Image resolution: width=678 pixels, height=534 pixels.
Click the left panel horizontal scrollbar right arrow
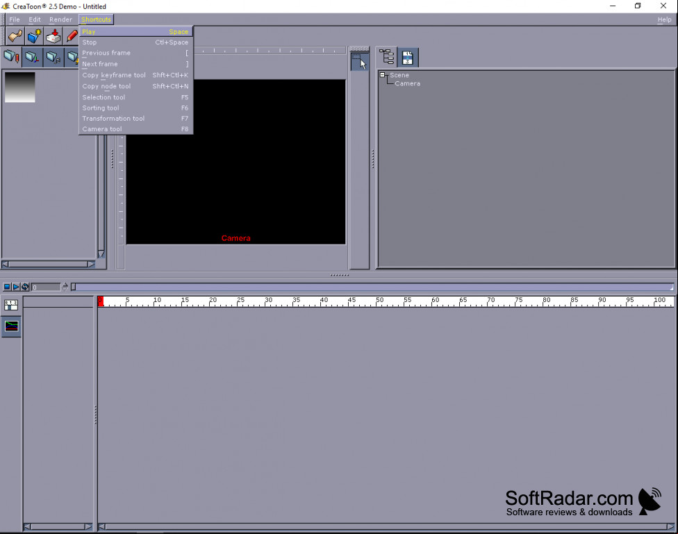click(91, 264)
